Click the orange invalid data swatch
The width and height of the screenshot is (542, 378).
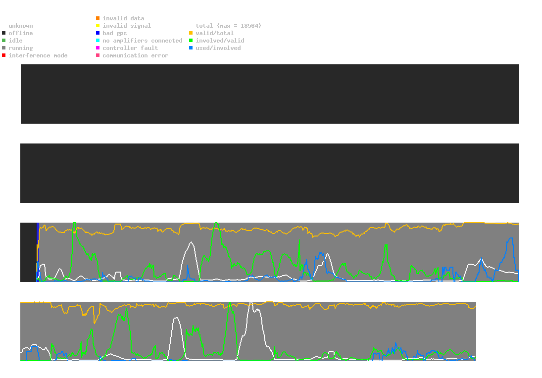point(98,18)
